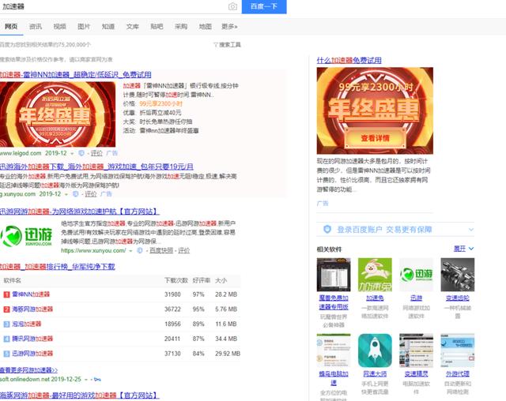
Task: Open the 更多» tab menu
Action: [x=229, y=26]
